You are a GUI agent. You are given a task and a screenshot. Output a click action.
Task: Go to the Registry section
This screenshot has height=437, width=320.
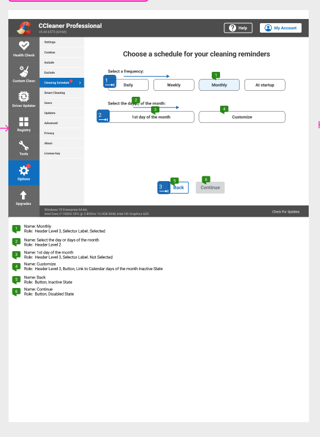(x=24, y=124)
